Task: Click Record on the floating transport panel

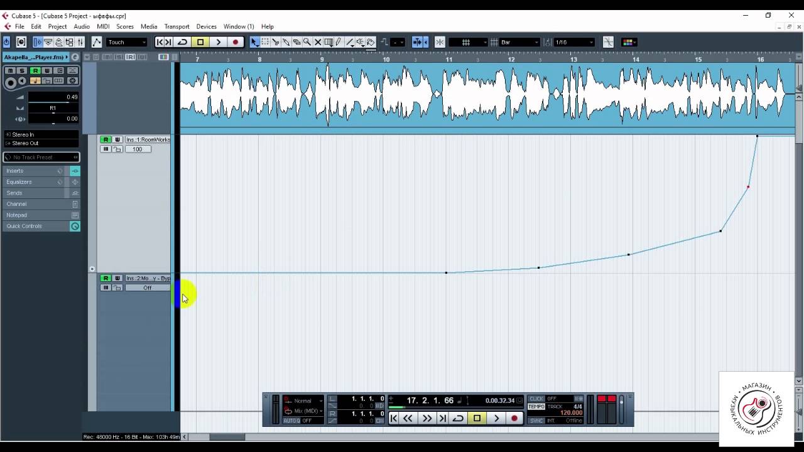Action: coord(514,418)
